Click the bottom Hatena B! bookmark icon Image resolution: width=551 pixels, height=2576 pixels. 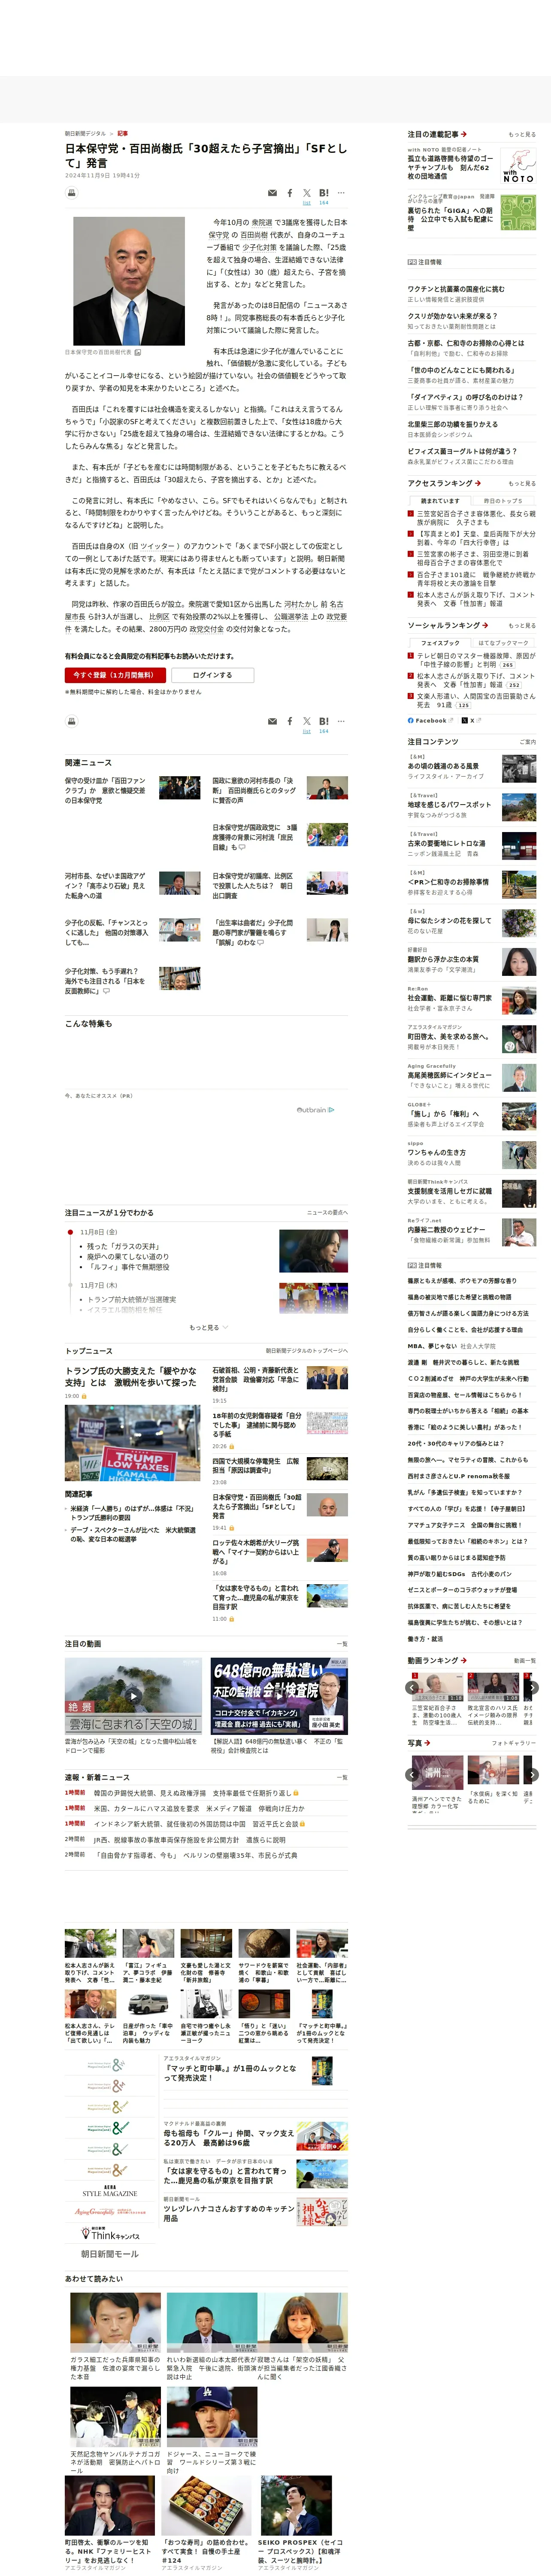pos(324,721)
